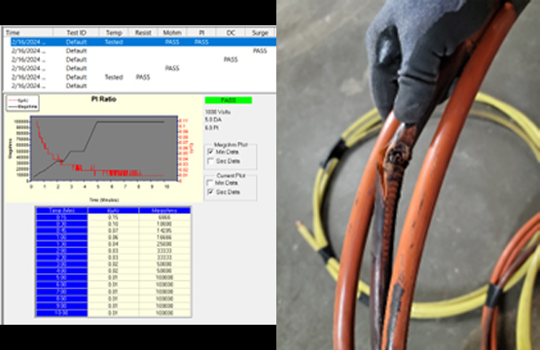Select the 0:30 time row header
The width and height of the screenshot is (540, 350).
[61, 224]
